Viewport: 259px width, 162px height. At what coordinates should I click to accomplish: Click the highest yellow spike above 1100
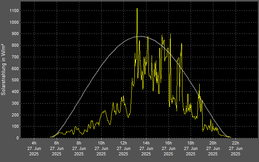pos(137,9)
